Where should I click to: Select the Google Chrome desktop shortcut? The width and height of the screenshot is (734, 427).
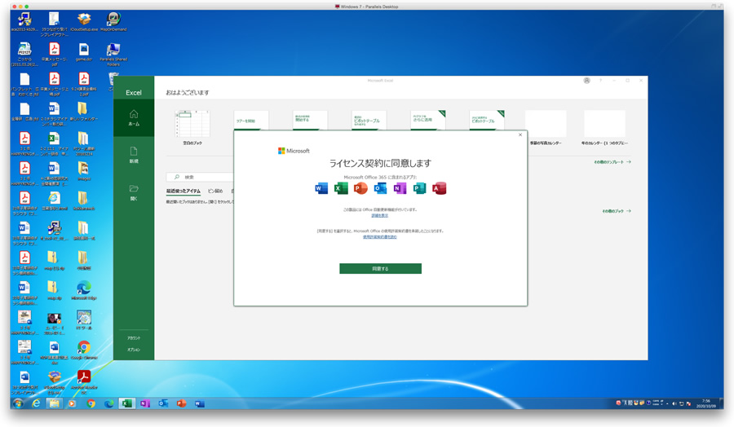coord(84,350)
